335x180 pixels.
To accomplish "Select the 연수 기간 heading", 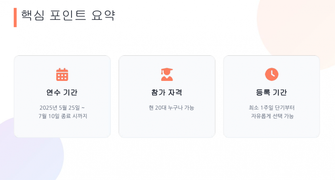I will [x=62, y=92].
